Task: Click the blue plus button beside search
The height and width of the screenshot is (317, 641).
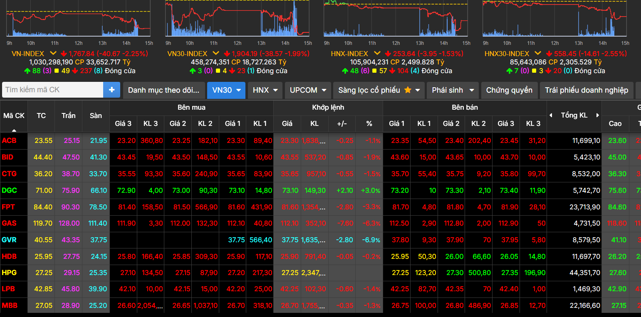Action: click(x=111, y=90)
